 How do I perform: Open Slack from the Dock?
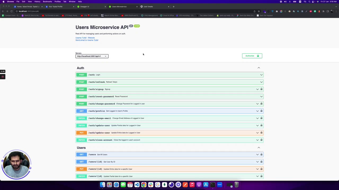pos(151,185)
